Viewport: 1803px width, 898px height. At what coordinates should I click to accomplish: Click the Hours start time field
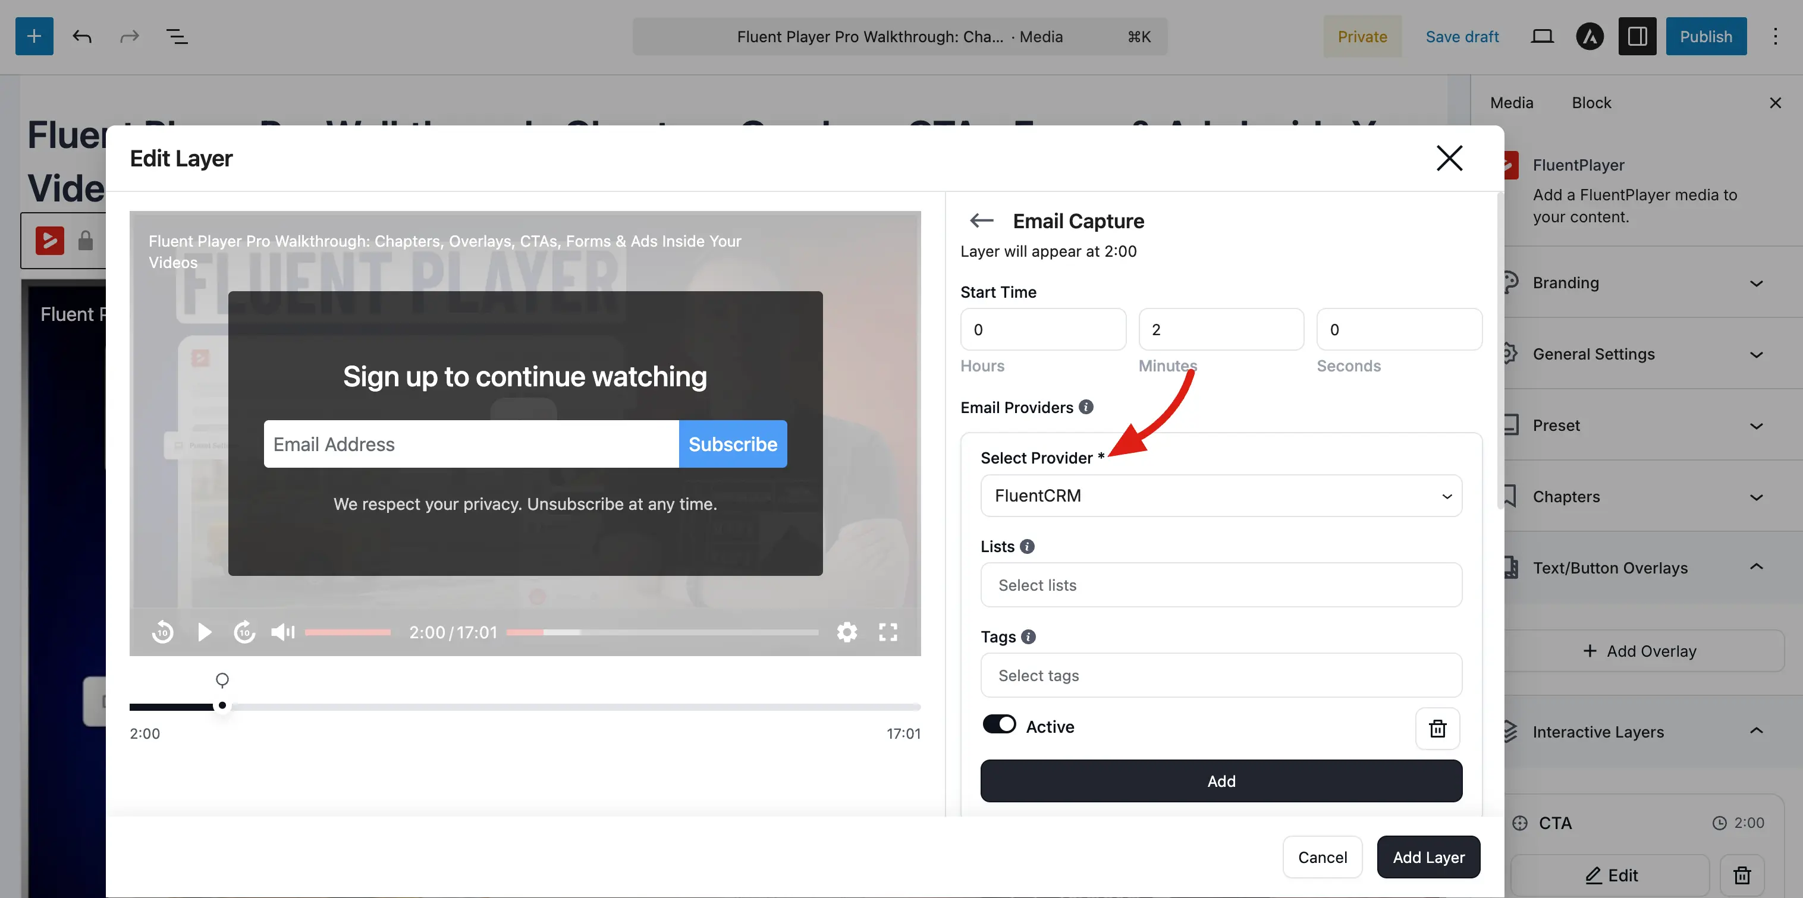pyautogui.click(x=1043, y=329)
